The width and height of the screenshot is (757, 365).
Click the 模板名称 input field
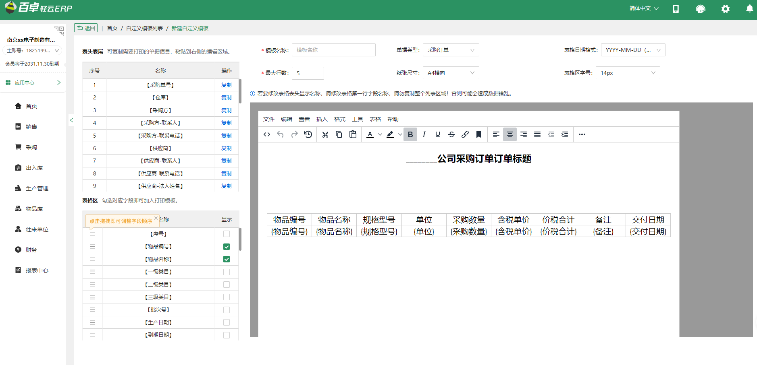[334, 50]
